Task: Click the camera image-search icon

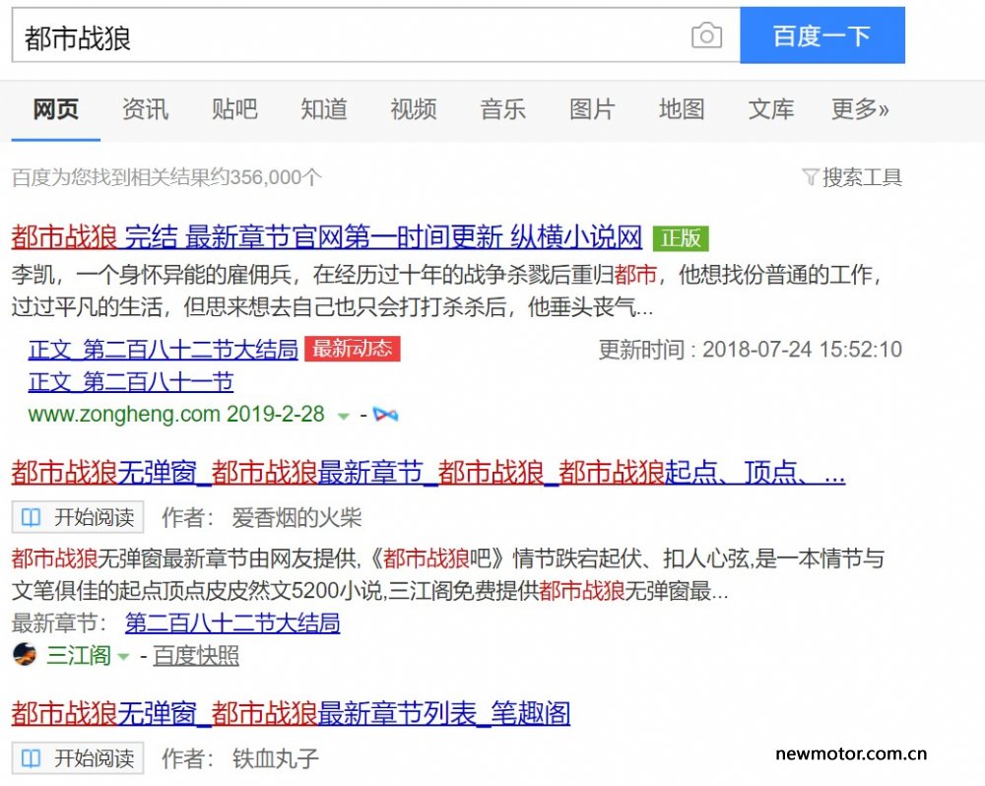Action: [x=706, y=35]
